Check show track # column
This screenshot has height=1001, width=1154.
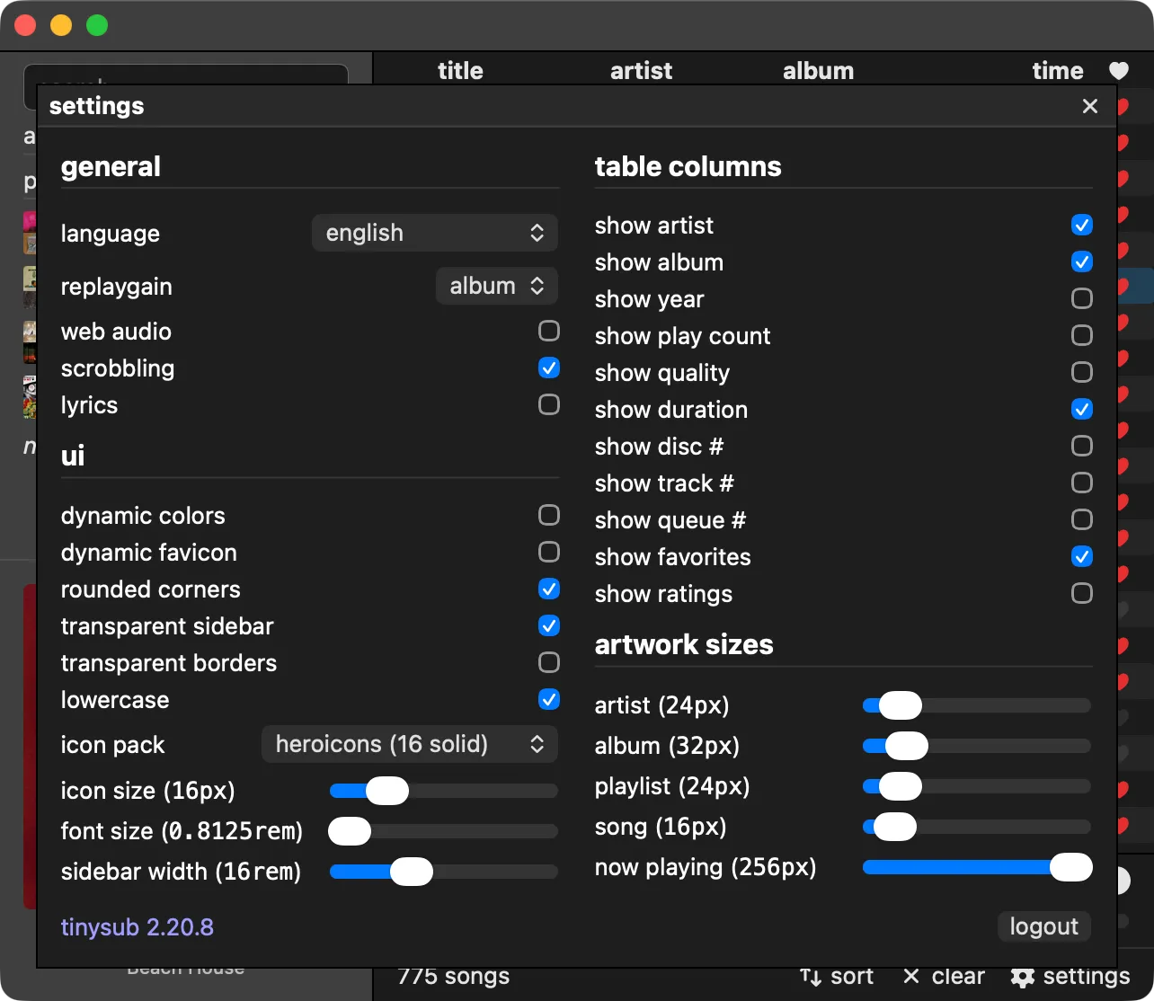(1082, 483)
